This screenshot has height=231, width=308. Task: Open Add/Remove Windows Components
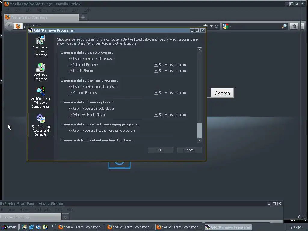coord(41,97)
